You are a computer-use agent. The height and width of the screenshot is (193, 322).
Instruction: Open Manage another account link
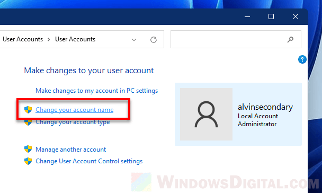70,150
